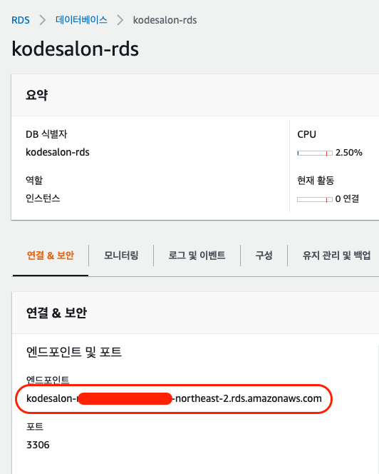Screen dimensions: 379x474
Task: Click the endpoint ending in northeast-2.rds.amazonaws.com
Action: tap(174, 399)
